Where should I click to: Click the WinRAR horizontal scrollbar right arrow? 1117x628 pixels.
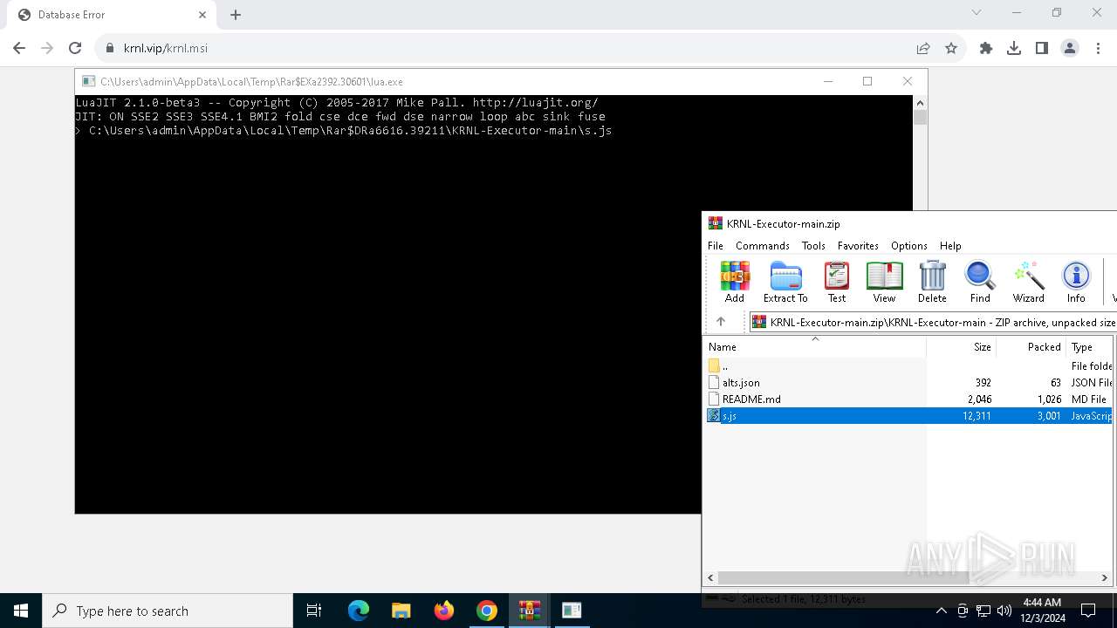click(1104, 577)
